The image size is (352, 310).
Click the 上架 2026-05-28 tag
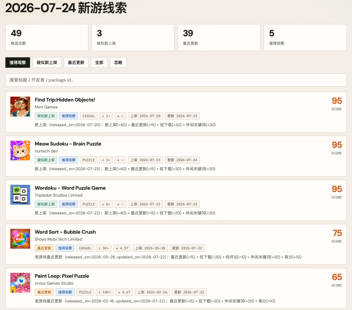click(x=150, y=248)
